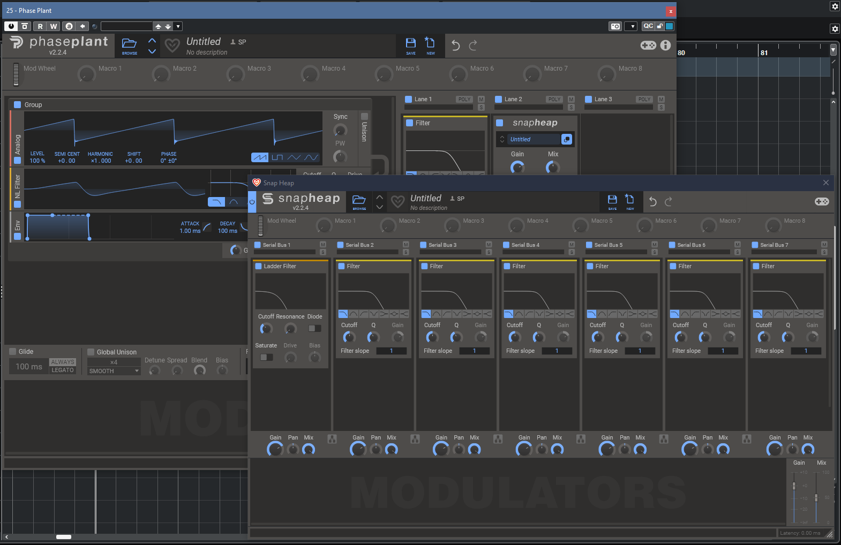
Task: Toggle the Group enable checkbox
Action: (x=17, y=105)
